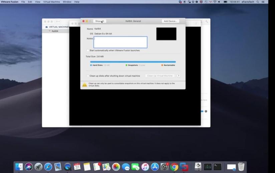The image size is (275, 173).
Task: Click Wi-Fi status icon in menu bar
Action: point(215,2)
